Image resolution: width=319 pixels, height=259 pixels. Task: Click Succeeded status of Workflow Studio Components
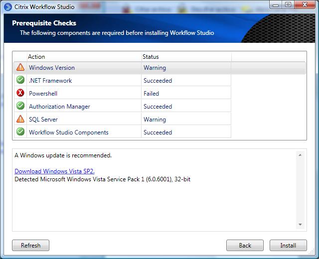coord(158,132)
